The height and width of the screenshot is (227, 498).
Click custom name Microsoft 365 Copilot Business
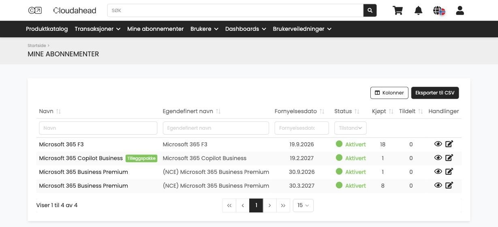205,158
